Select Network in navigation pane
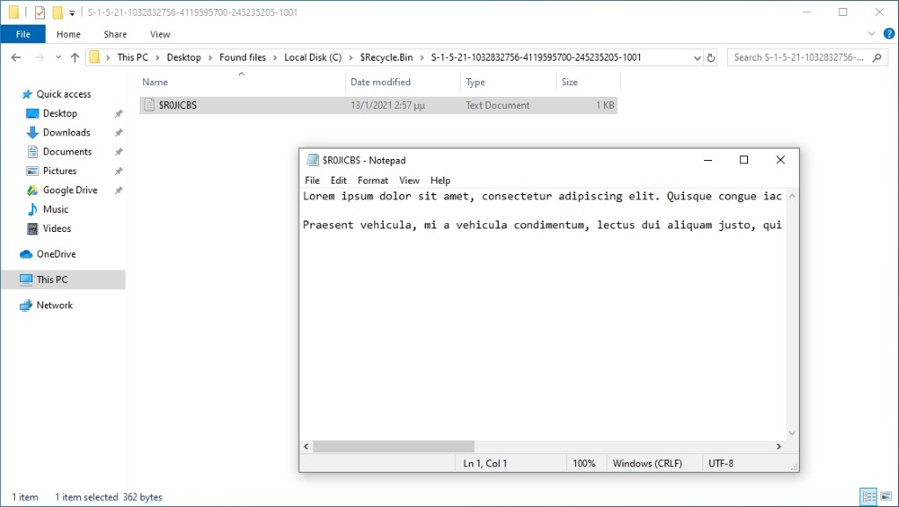 [54, 305]
